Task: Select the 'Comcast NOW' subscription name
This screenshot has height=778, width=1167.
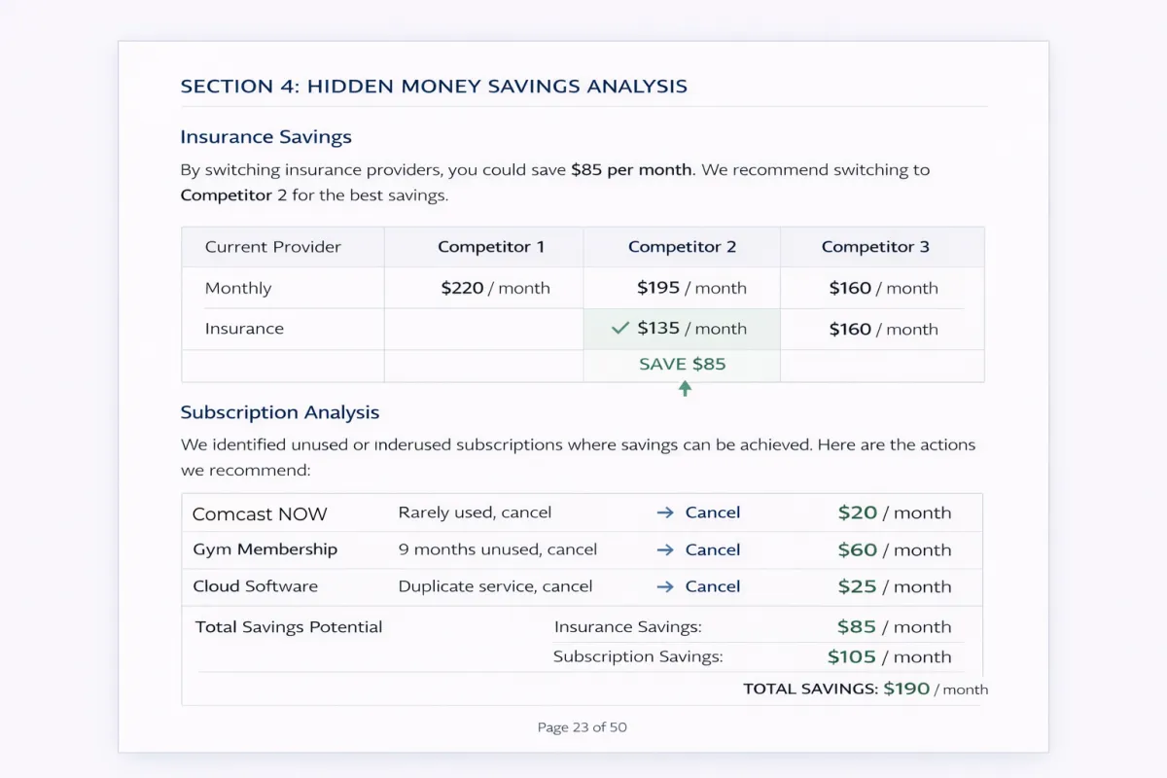Action: pos(260,513)
